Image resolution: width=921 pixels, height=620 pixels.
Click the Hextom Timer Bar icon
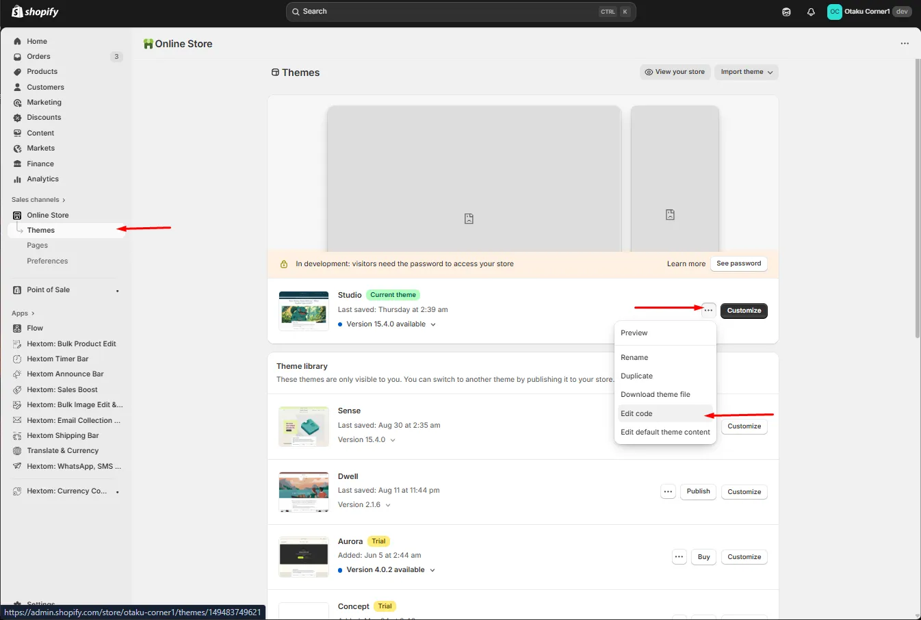tap(18, 359)
